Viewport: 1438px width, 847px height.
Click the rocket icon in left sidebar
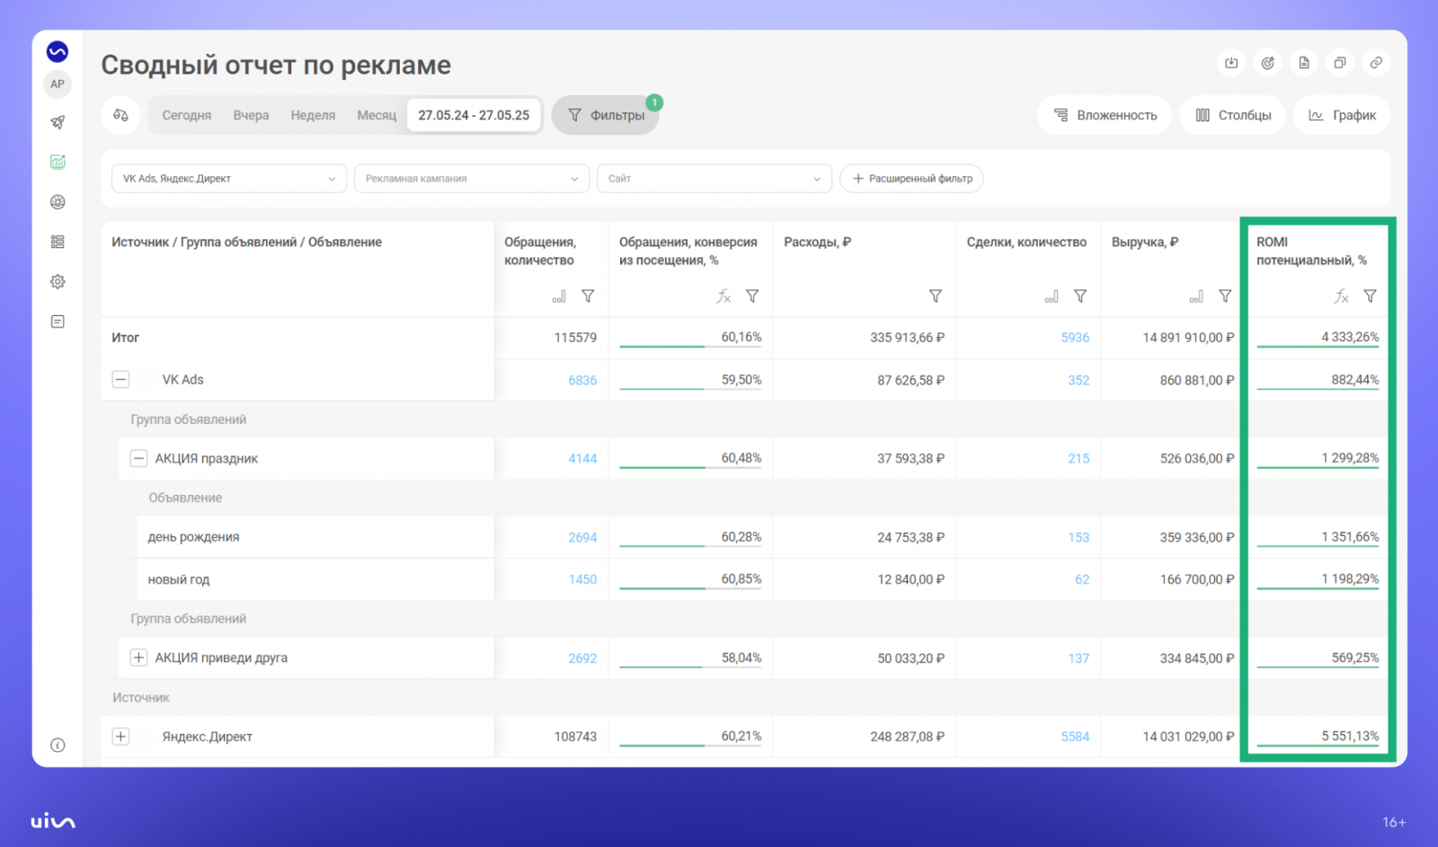tap(58, 122)
